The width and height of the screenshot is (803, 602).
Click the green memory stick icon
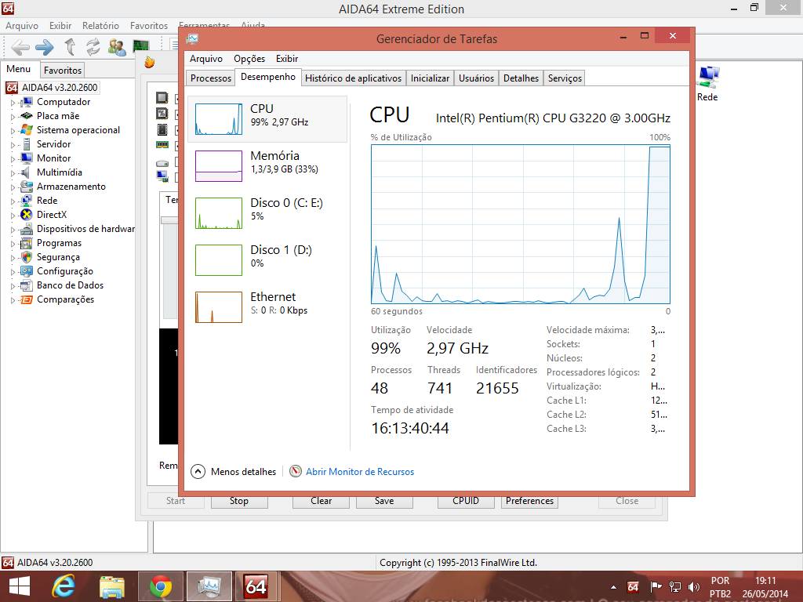(162, 145)
